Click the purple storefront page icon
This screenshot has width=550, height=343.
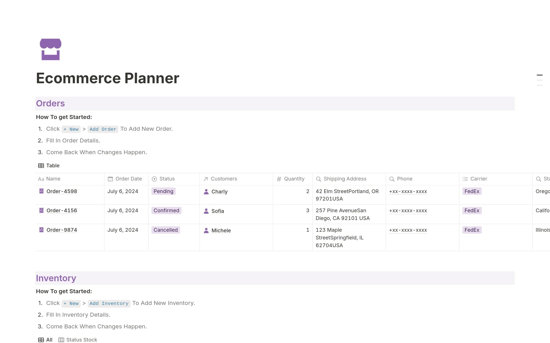point(51,49)
